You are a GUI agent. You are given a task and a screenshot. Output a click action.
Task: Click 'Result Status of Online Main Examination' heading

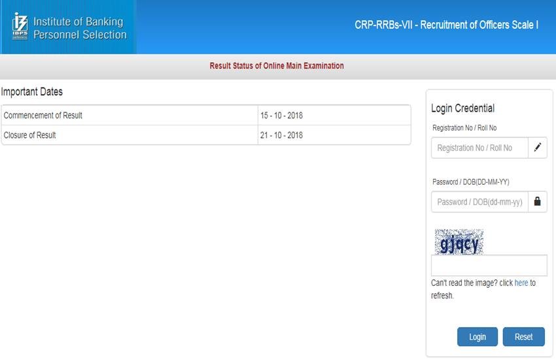(276, 66)
